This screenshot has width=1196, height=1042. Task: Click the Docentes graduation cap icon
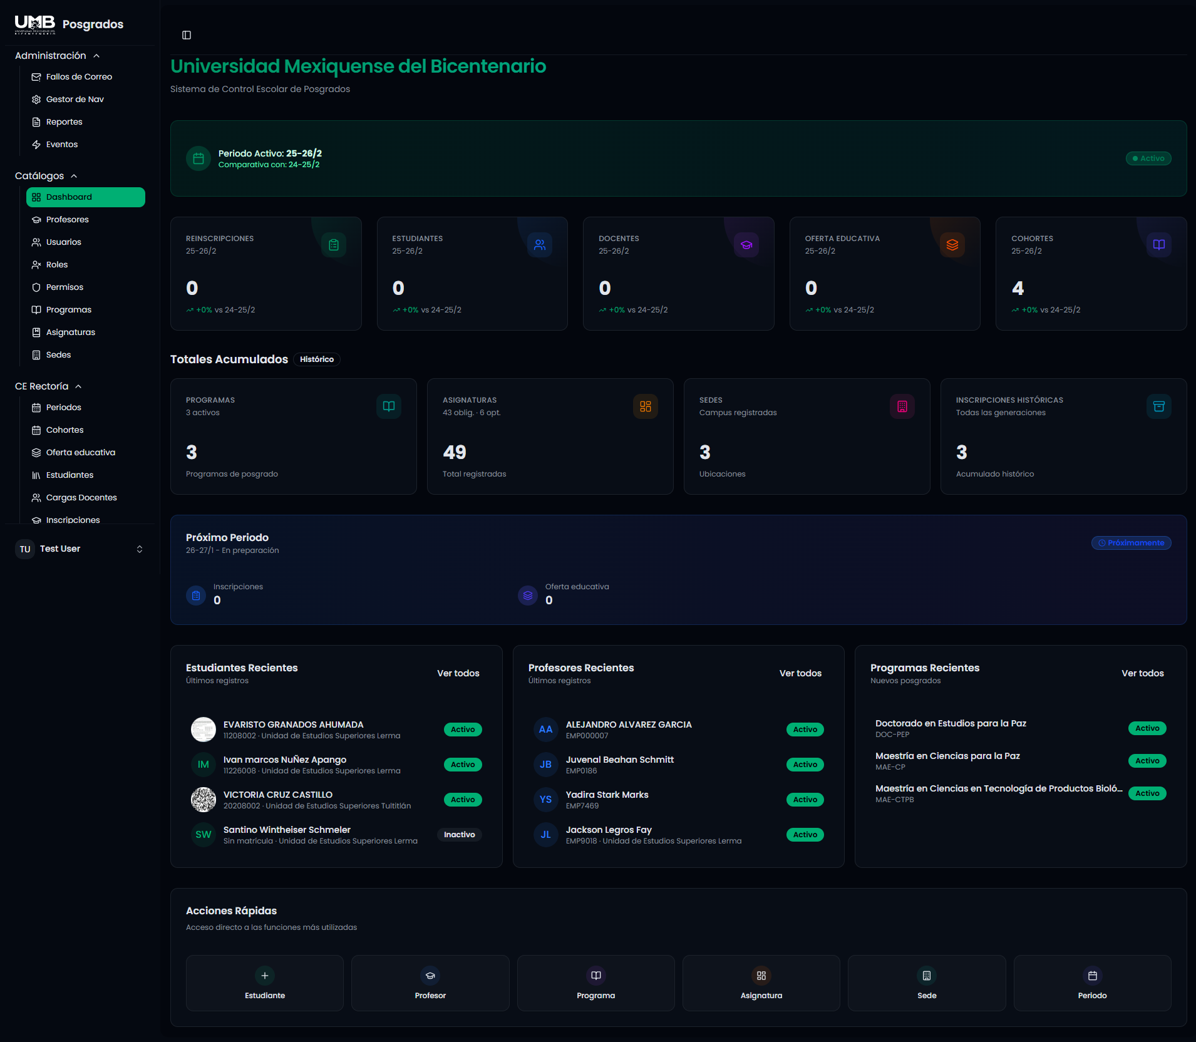(746, 245)
